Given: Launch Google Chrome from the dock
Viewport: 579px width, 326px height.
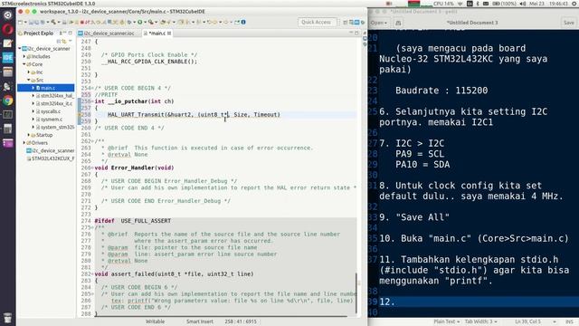Looking at the screenshot, I should (x=8, y=101).
